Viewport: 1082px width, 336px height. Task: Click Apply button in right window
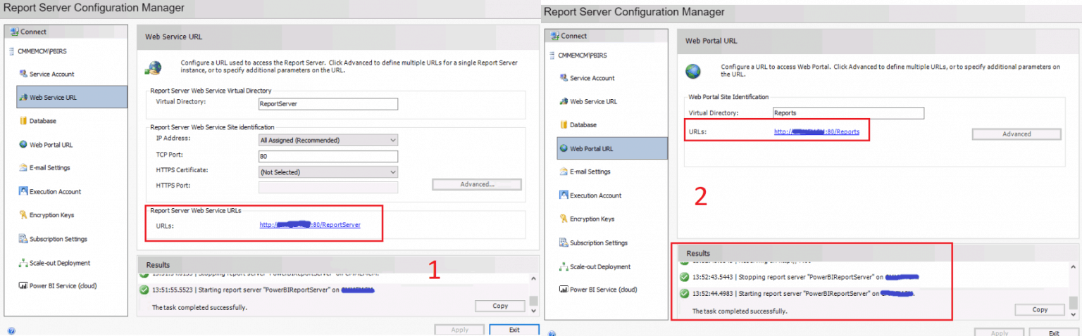998,333
